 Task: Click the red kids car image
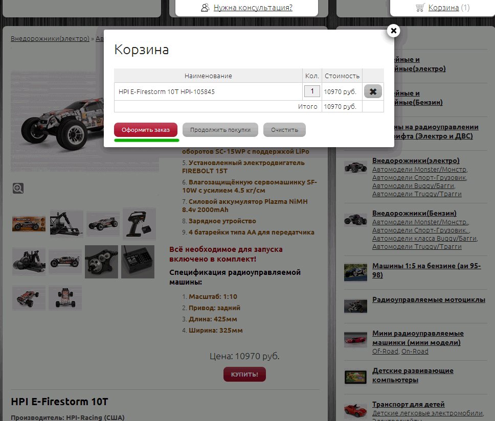tap(355, 411)
